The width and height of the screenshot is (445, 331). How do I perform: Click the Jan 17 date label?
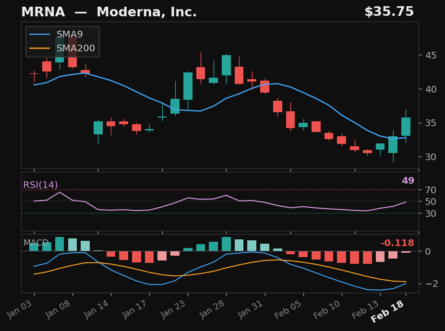click(x=135, y=309)
